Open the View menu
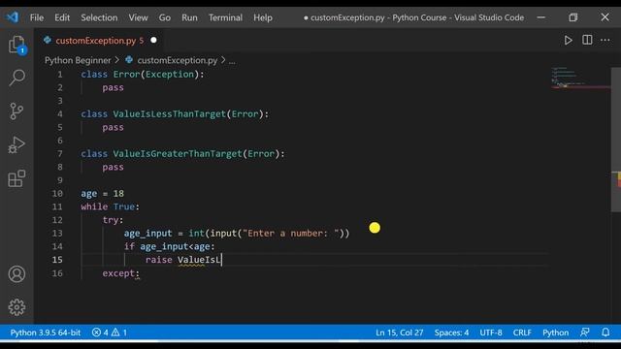 (138, 17)
